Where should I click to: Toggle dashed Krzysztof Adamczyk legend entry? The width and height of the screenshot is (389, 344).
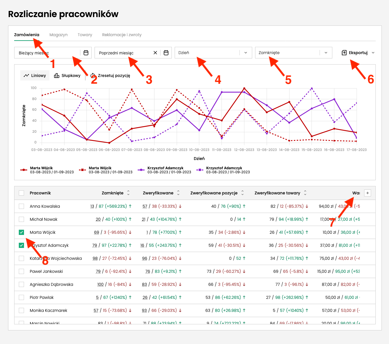pos(223,170)
